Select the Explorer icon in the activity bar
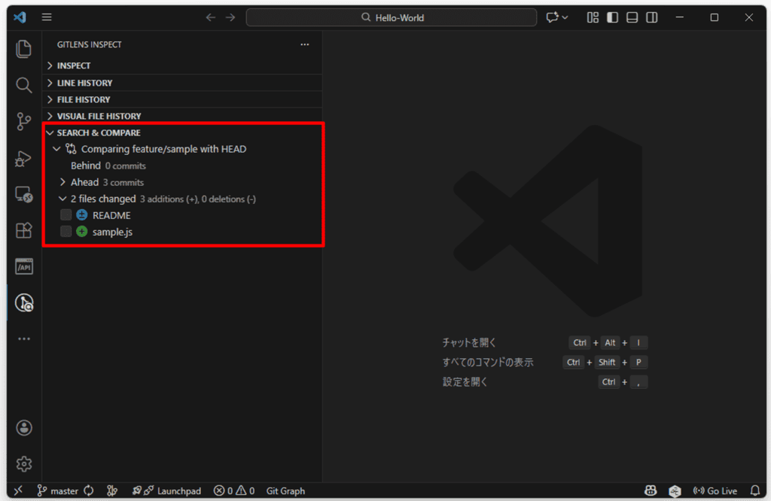This screenshot has height=501, width=771. pos(23,48)
